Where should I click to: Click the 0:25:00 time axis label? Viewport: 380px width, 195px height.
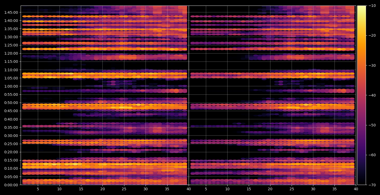[x=11, y=144]
